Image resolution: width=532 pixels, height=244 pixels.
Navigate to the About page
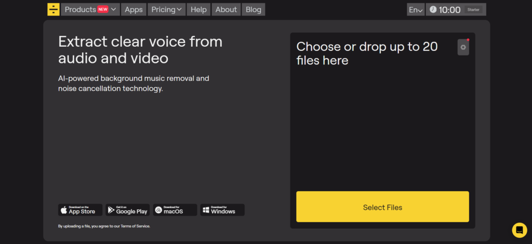coord(226,9)
